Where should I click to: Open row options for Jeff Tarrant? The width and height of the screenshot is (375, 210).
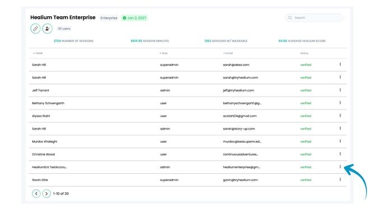340,90
